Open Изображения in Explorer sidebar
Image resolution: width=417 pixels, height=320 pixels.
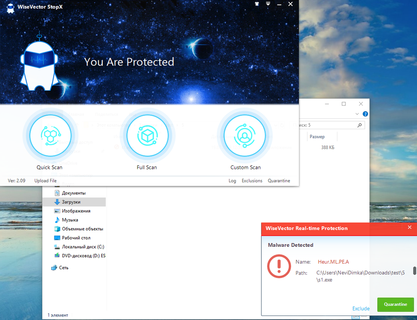pyautogui.click(x=74, y=211)
